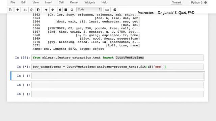Image resolution: width=216 pixels, height=121 pixels.
Task: Move selected cell up arrow
Action: [46, 10]
